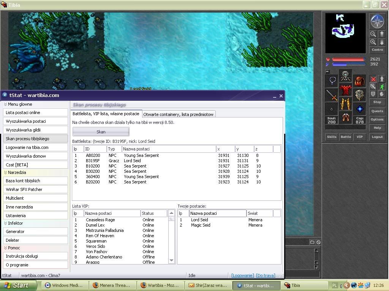The width and height of the screenshot is (389, 291).
Task: Click the sword in the weapon slot
Action: (x=332, y=95)
